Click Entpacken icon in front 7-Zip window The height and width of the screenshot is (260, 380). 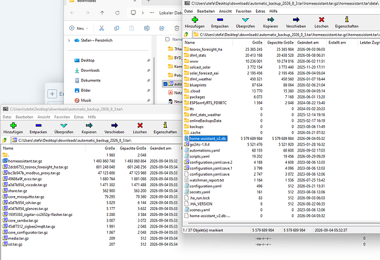coord(220,20)
